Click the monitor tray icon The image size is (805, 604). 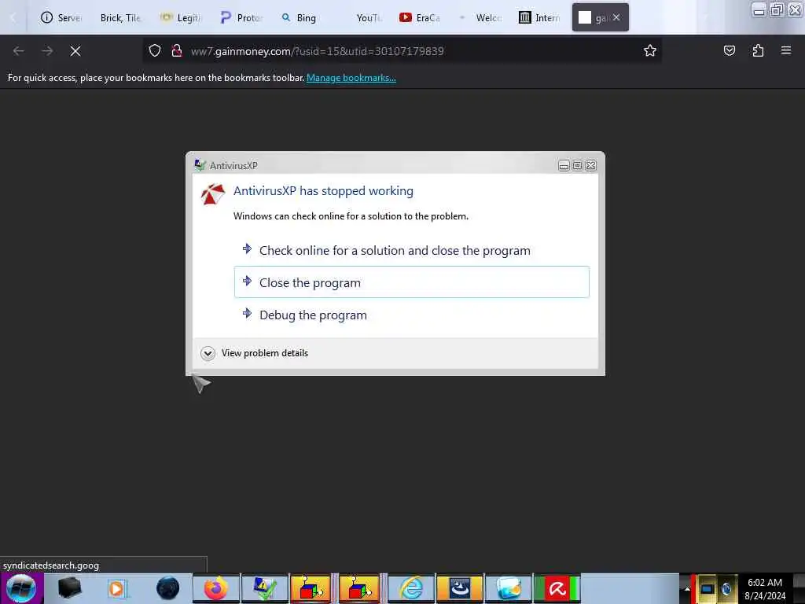[707, 589]
